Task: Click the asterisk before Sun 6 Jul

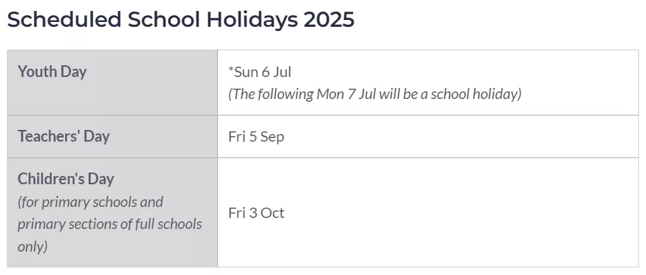Action: 231,70
